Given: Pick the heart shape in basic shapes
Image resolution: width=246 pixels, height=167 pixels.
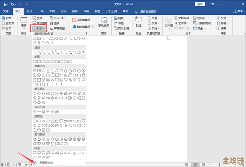Looking at the screenshot, I should (x=66, y=79).
